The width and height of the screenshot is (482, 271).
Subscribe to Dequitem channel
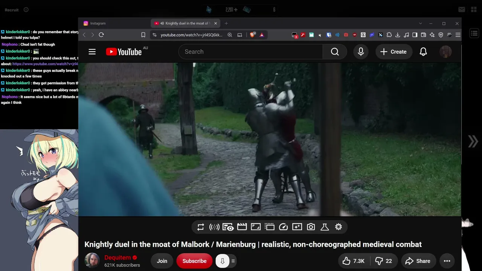194,261
